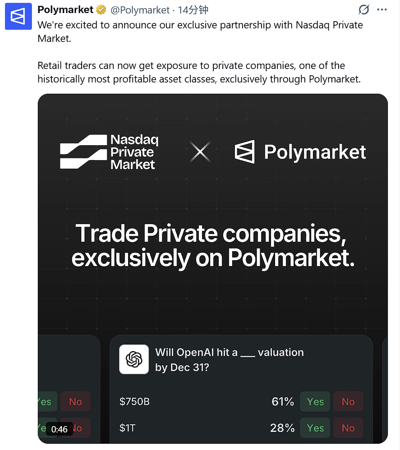Select Yes for the $750B valuation
This screenshot has height=450, width=400.
point(315,401)
